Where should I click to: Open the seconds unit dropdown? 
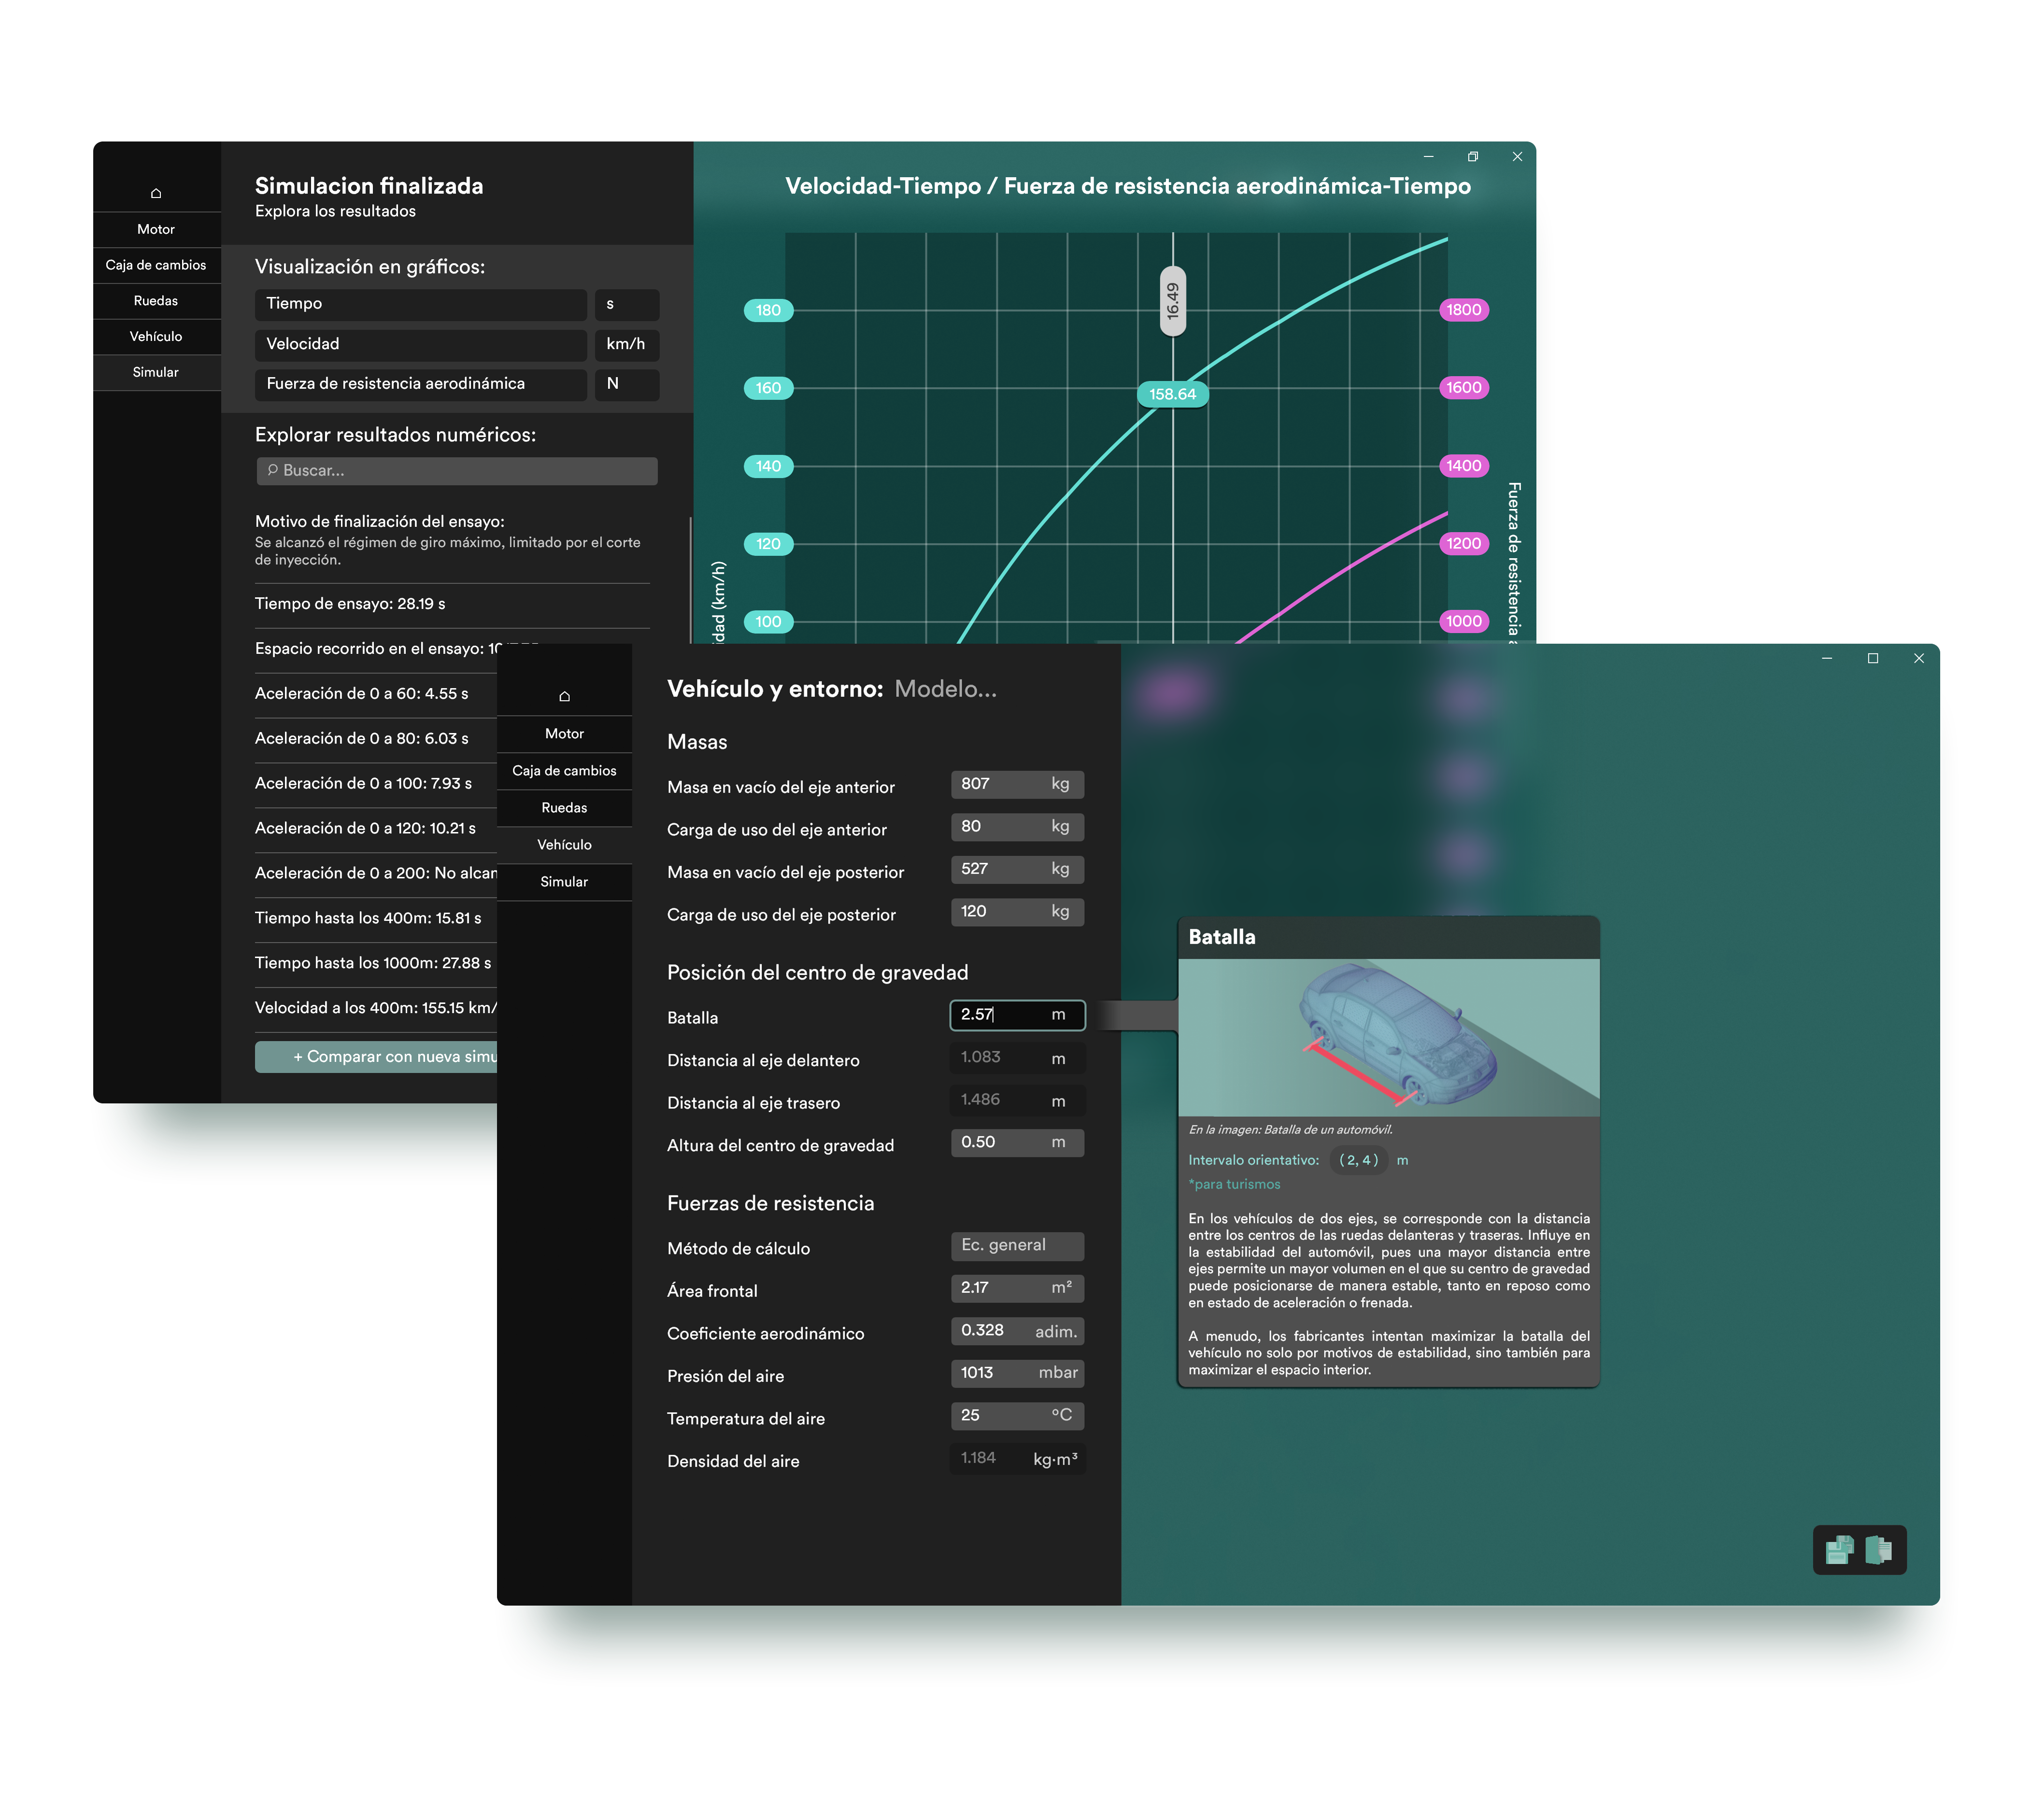[x=627, y=304]
